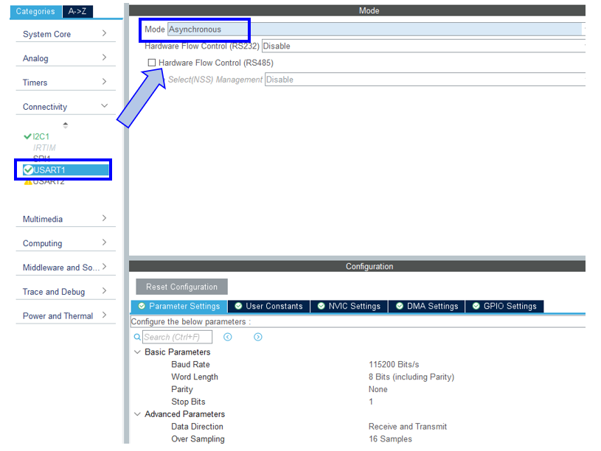
Task: Go to next search result arrow
Action: point(258,337)
